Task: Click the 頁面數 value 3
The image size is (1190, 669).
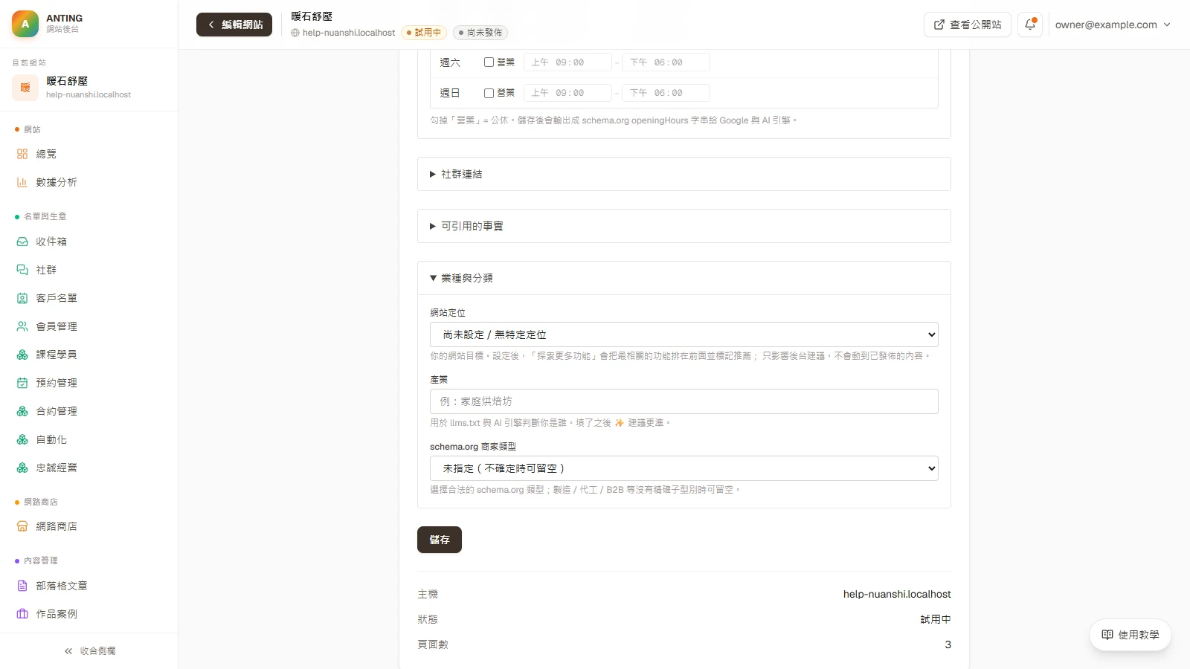Action: click(x=948, y=644)
